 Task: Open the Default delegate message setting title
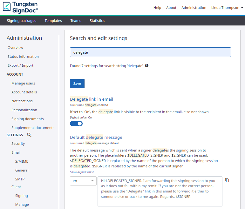pos(96,137)
